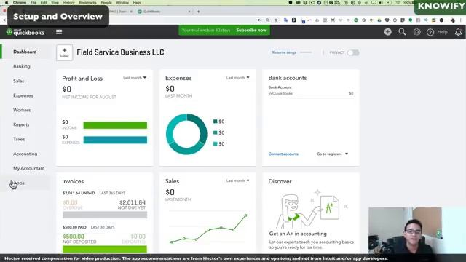Open a new browser tab
Viewport: 466px width, 262px height.
[x=198, y=12]
